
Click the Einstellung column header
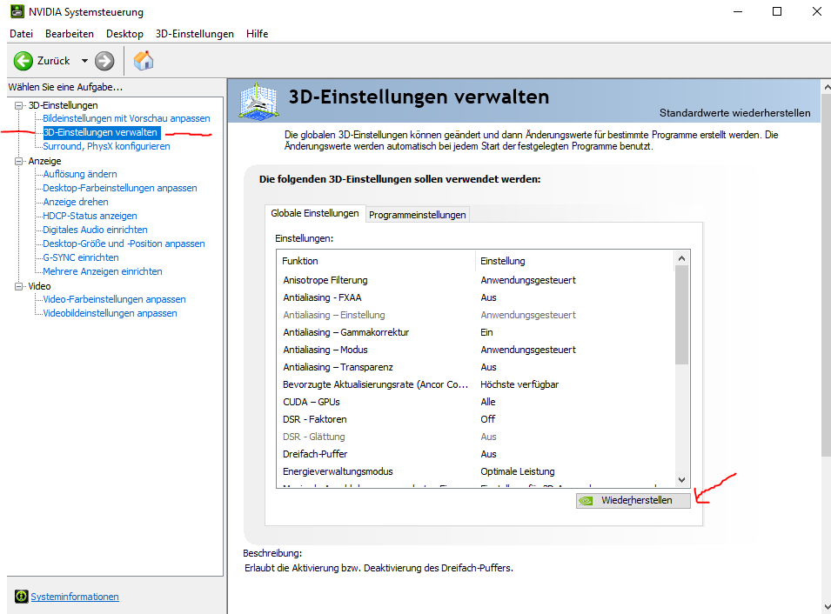click(575, 261)
